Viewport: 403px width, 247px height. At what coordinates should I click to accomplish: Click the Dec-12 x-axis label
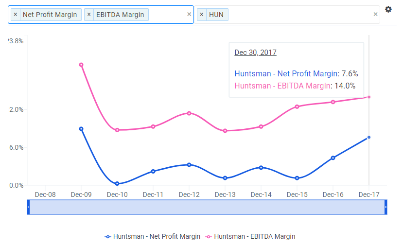tap(189, 194)
